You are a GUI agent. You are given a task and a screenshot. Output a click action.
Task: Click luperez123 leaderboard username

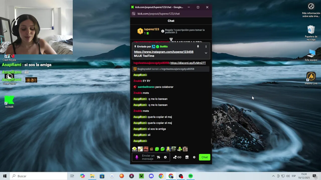[x=151, y=29]
